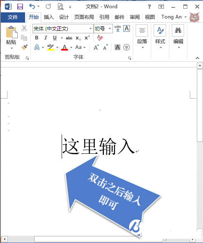Click the user account avatar picture
This screenshot has height=243, width=203.
[194, 17]
